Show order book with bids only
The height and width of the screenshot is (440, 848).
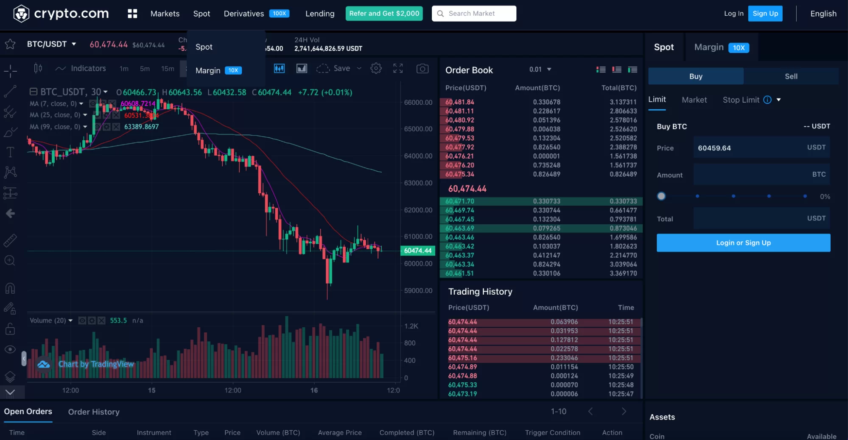tap(633, 70)
